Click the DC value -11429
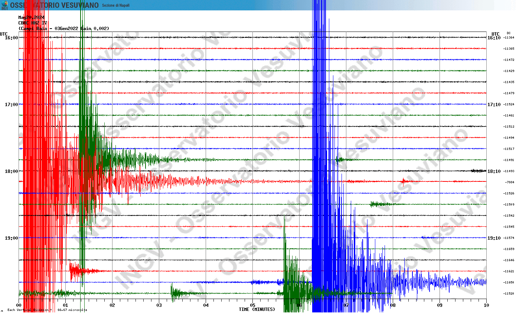The width and height of the screenshot is (516, 315). tap(509, 71)
